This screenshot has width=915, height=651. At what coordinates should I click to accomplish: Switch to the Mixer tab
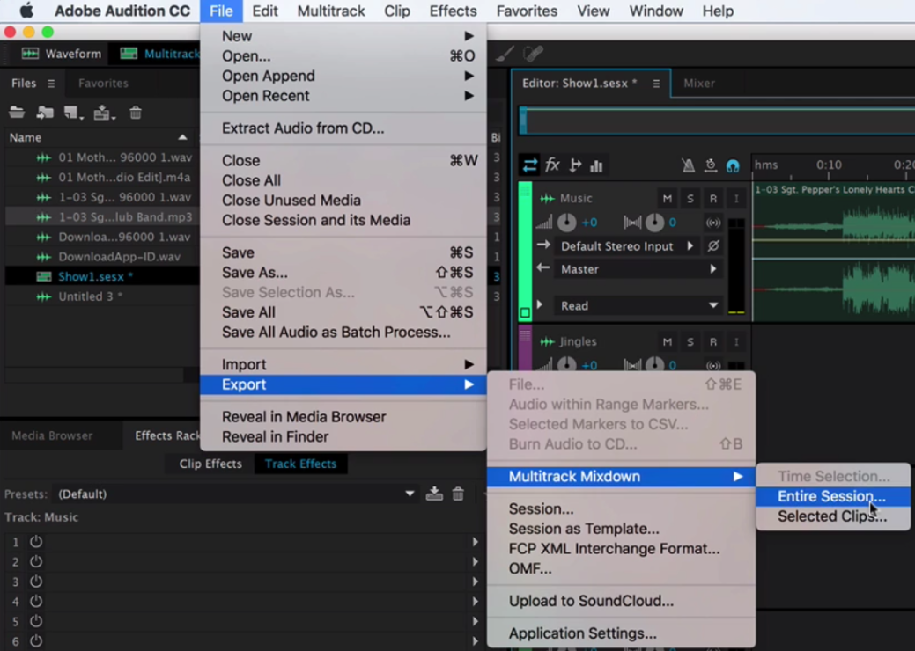point(698,84)
